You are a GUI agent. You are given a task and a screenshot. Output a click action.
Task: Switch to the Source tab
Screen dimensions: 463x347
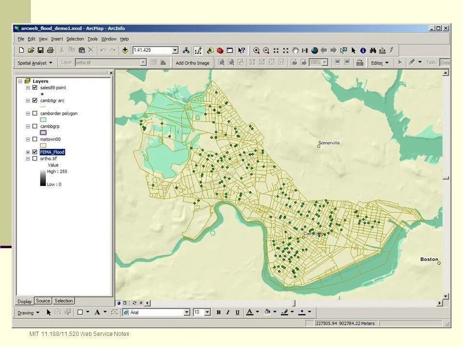43,301
